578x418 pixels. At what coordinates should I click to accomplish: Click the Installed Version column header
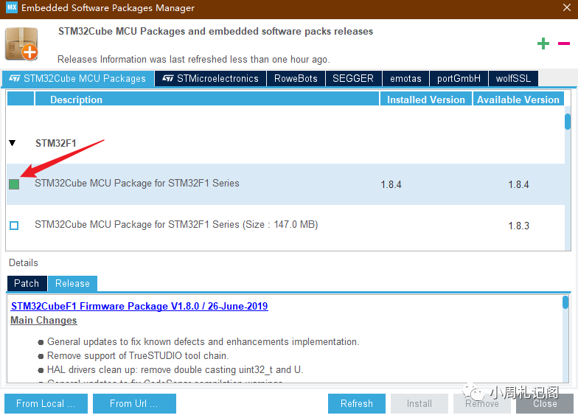coord(426,100)
